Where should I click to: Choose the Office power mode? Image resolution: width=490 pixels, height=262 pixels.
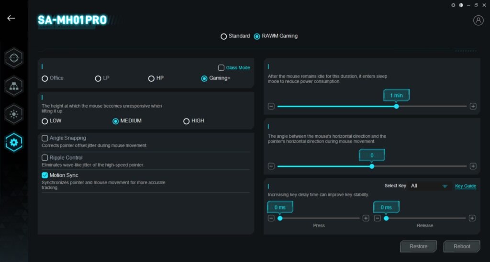coord(45,78)
